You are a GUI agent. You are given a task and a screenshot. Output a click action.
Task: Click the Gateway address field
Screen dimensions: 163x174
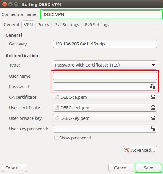105,44
